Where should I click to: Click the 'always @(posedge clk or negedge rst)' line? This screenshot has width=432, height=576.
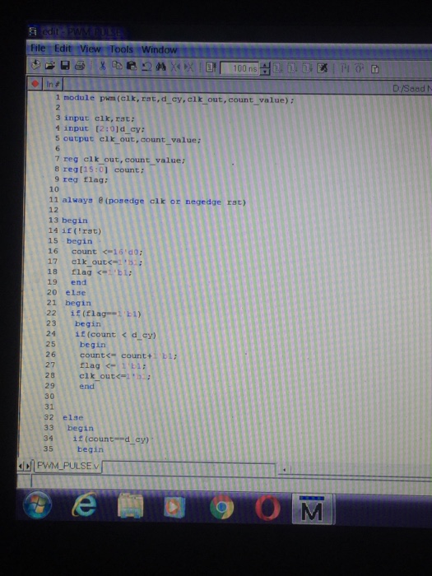[154, 201]
